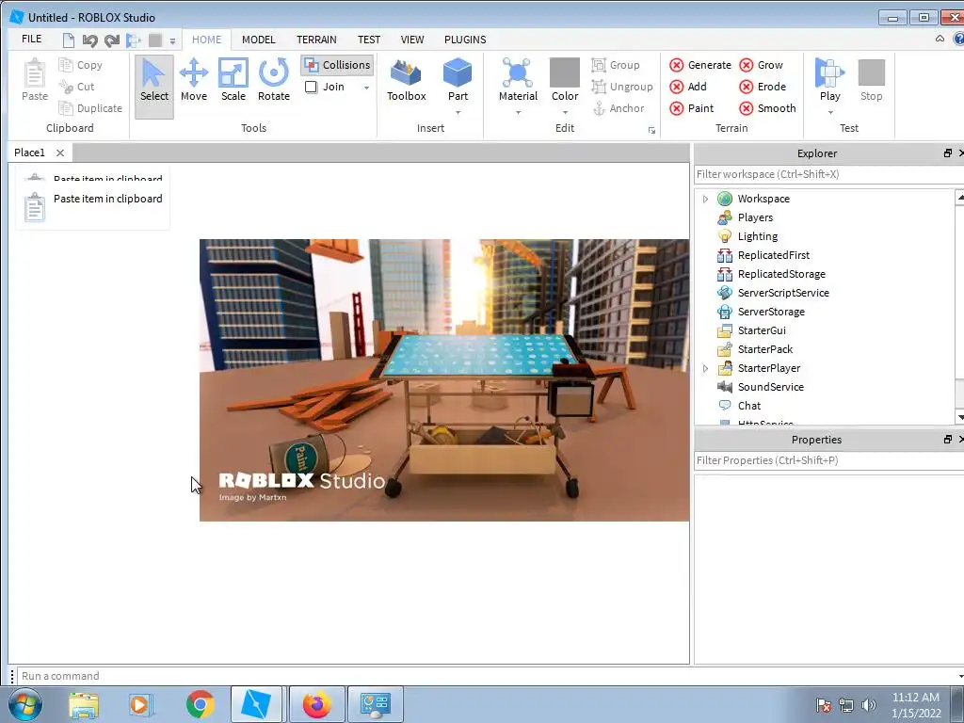The height and width of the screenshot is (723, 964).
Task: Open the Play dropdown arrow
Action: (x=830, y=113)
